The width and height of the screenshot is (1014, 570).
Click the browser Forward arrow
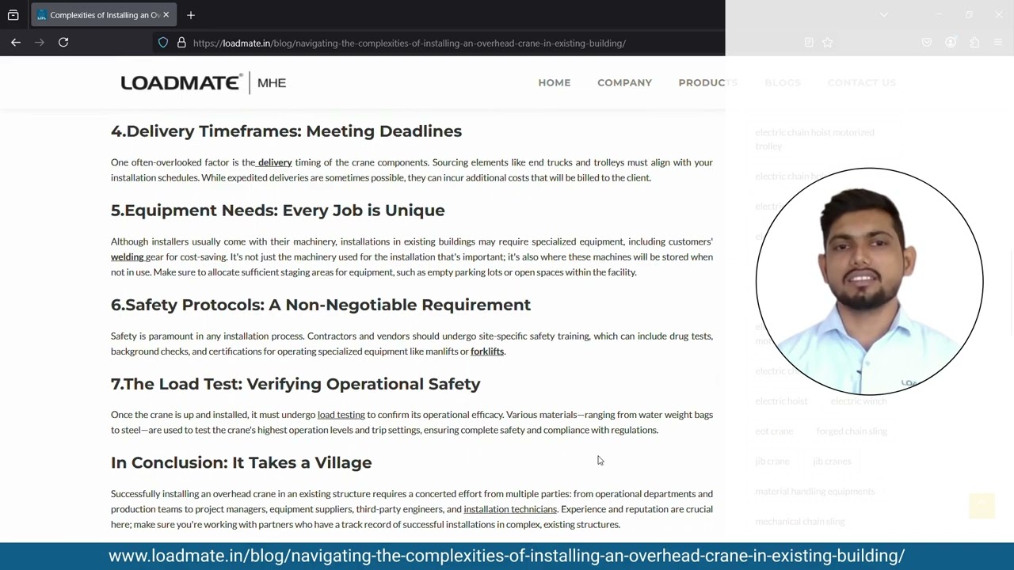(x=40, y=43)
